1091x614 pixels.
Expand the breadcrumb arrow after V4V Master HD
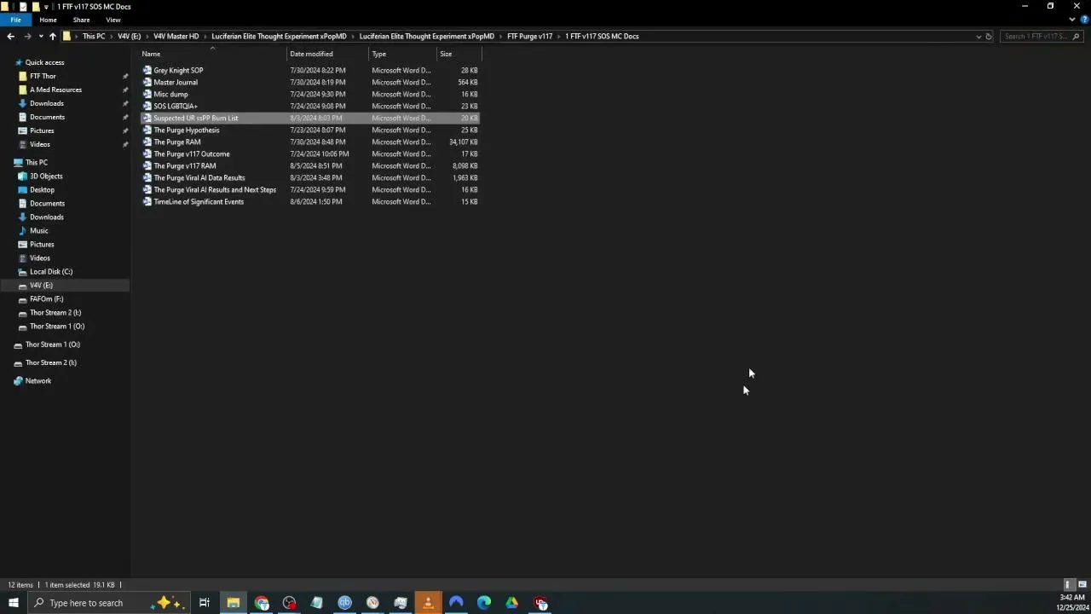(x=205, y=37)
